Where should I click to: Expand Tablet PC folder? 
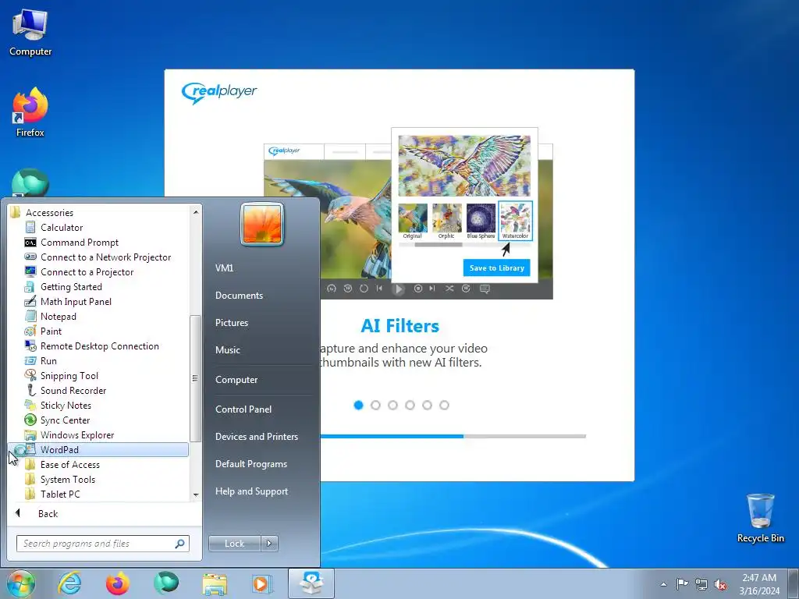[59, 494]
